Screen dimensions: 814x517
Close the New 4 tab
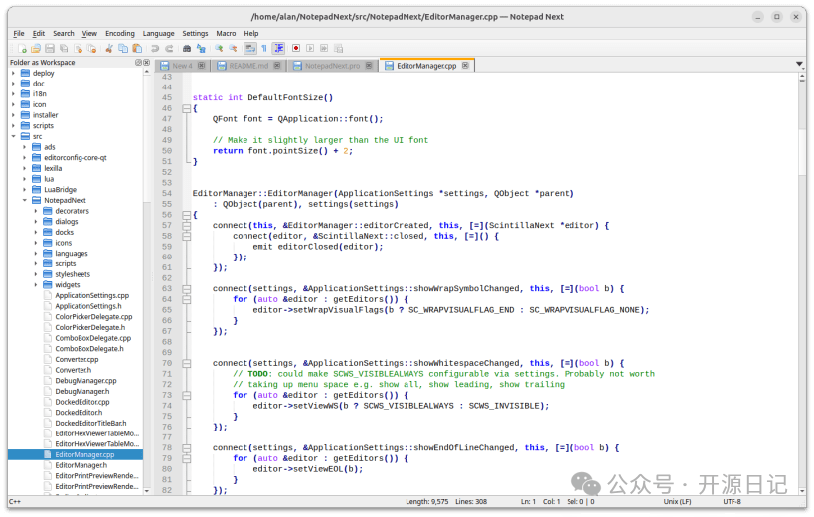point(201,66)
